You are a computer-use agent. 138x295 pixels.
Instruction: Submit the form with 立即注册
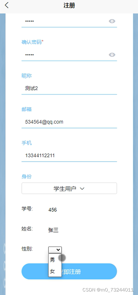[x=69, y=271]
